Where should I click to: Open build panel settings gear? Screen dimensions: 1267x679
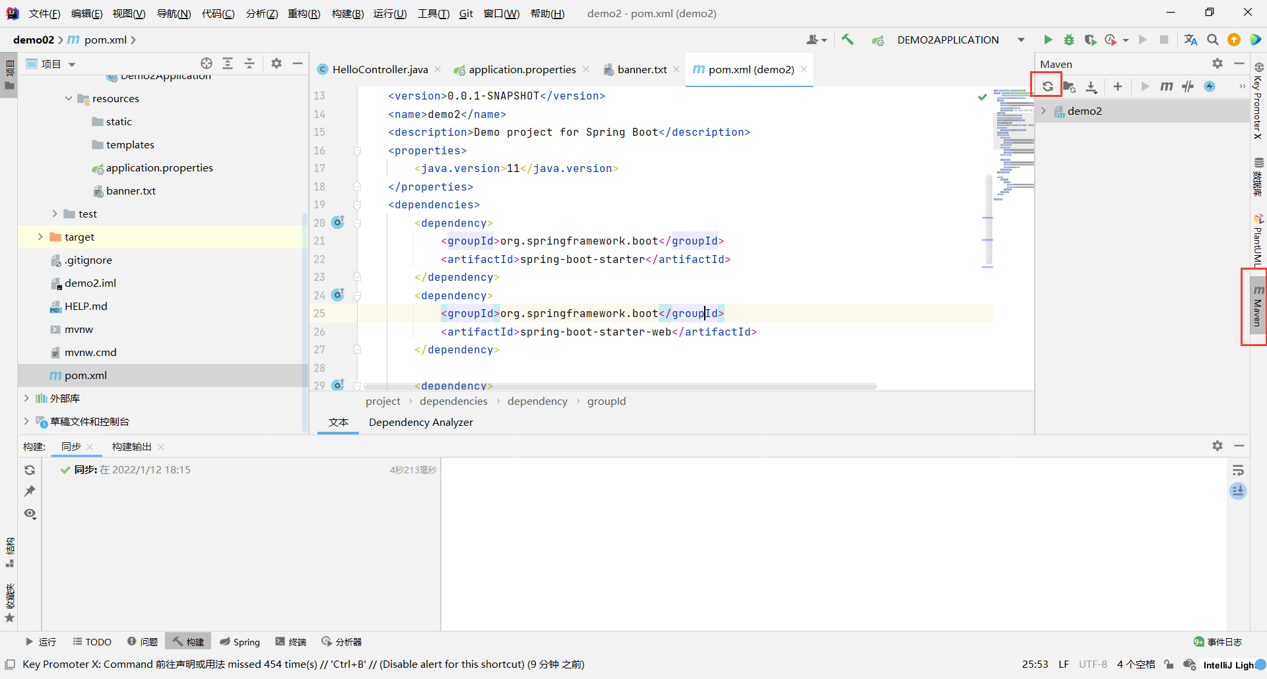[1218, 446]
